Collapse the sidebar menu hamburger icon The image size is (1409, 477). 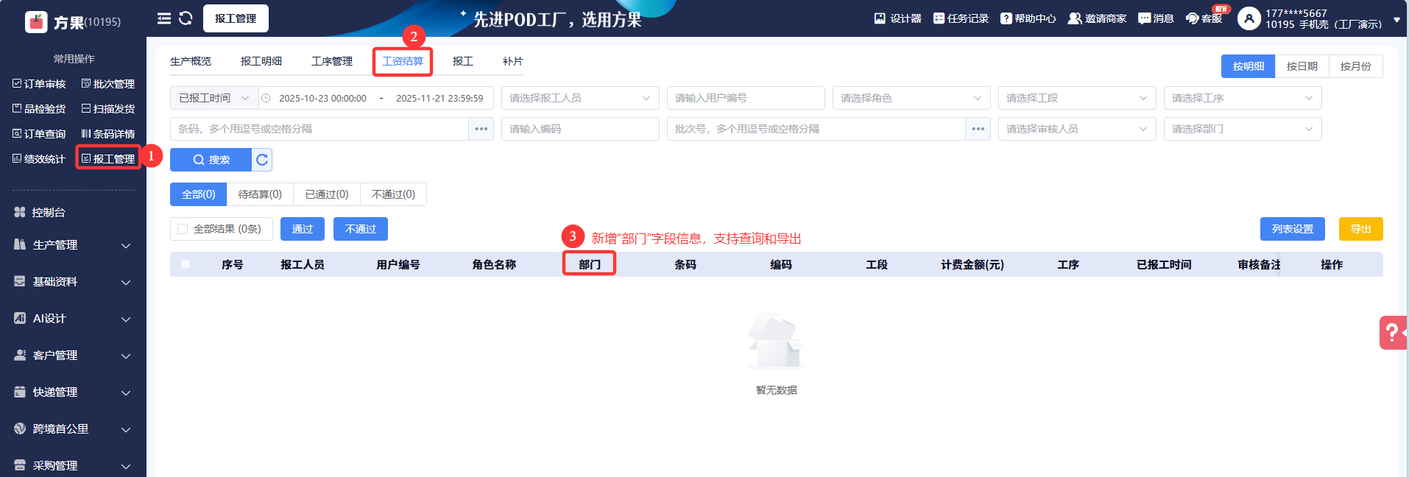tap(164, 18)
